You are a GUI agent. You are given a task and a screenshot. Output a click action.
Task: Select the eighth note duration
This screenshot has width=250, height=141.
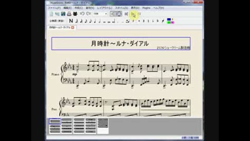pyautogui.click(x=91, y=21)
